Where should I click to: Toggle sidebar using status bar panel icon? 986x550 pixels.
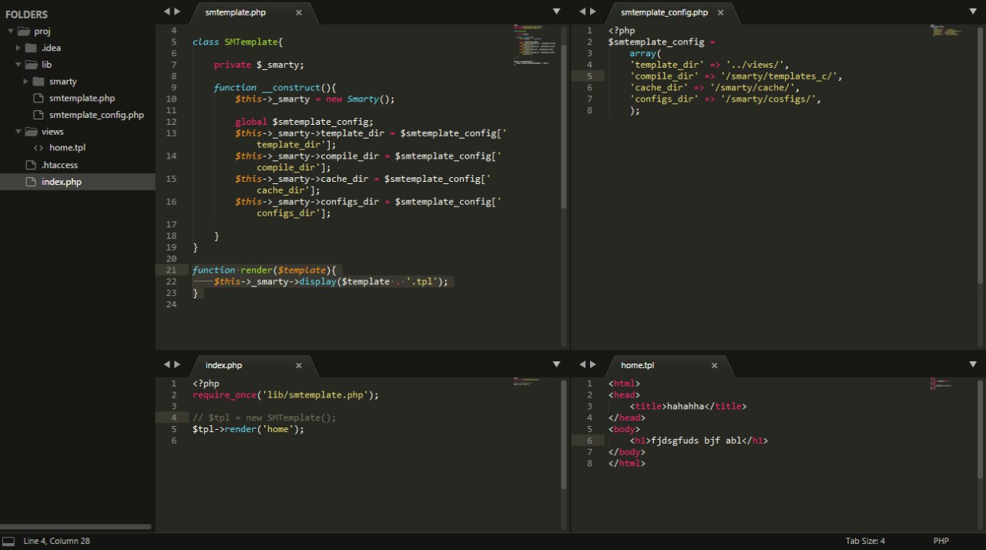coord(8,542)
